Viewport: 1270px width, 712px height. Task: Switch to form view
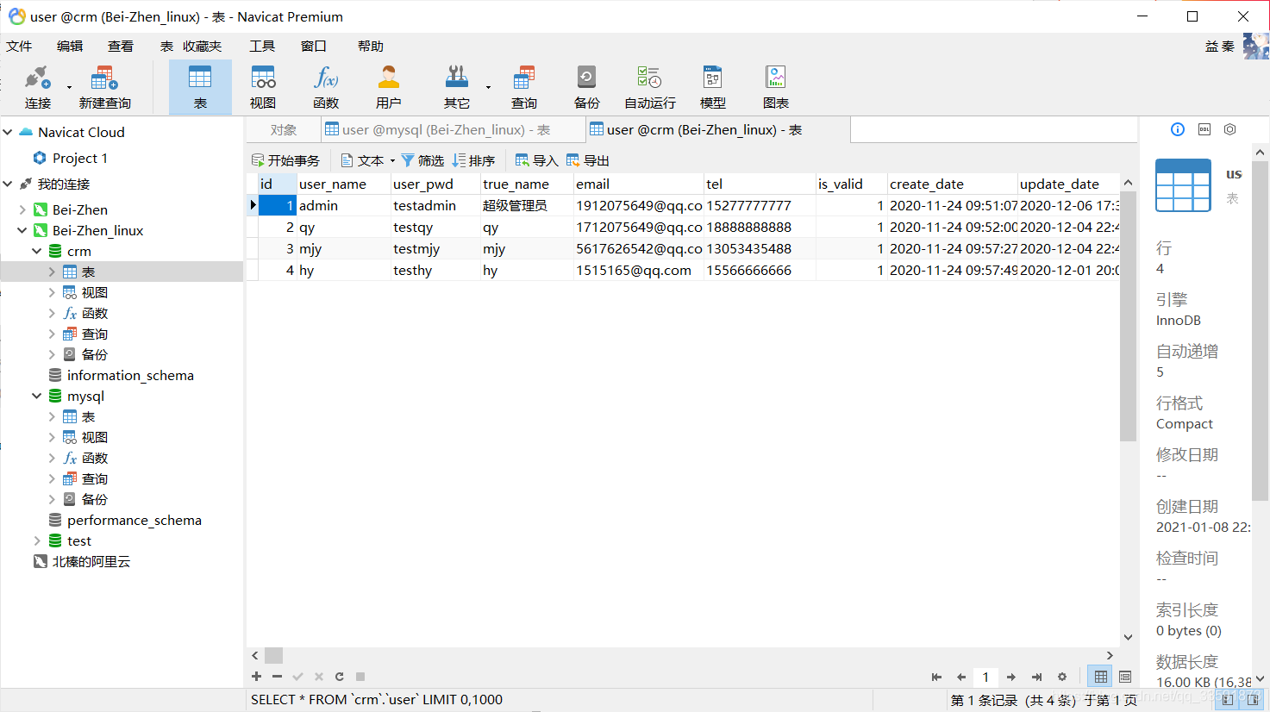coord(1125,677)
